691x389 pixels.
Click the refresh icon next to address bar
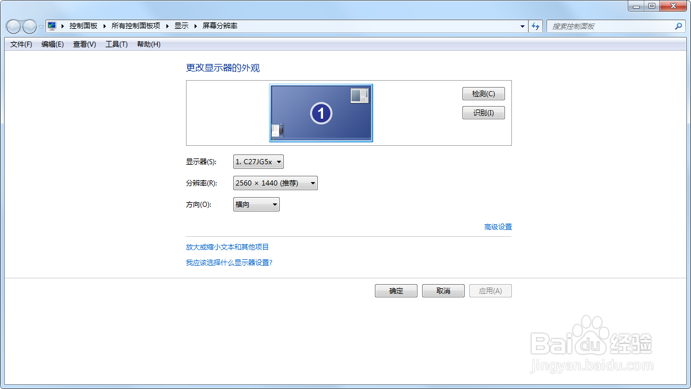(536, 26)
